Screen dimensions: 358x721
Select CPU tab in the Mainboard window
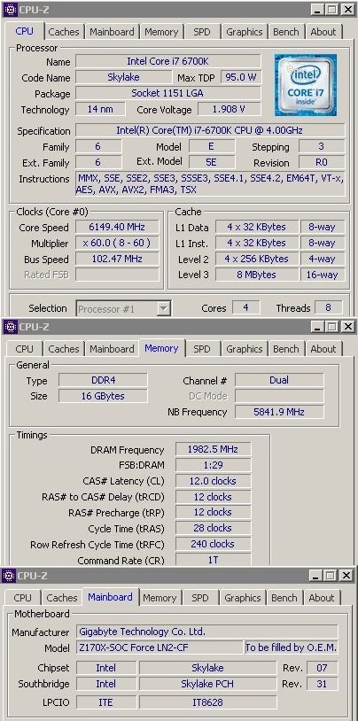tap(22, 598)
